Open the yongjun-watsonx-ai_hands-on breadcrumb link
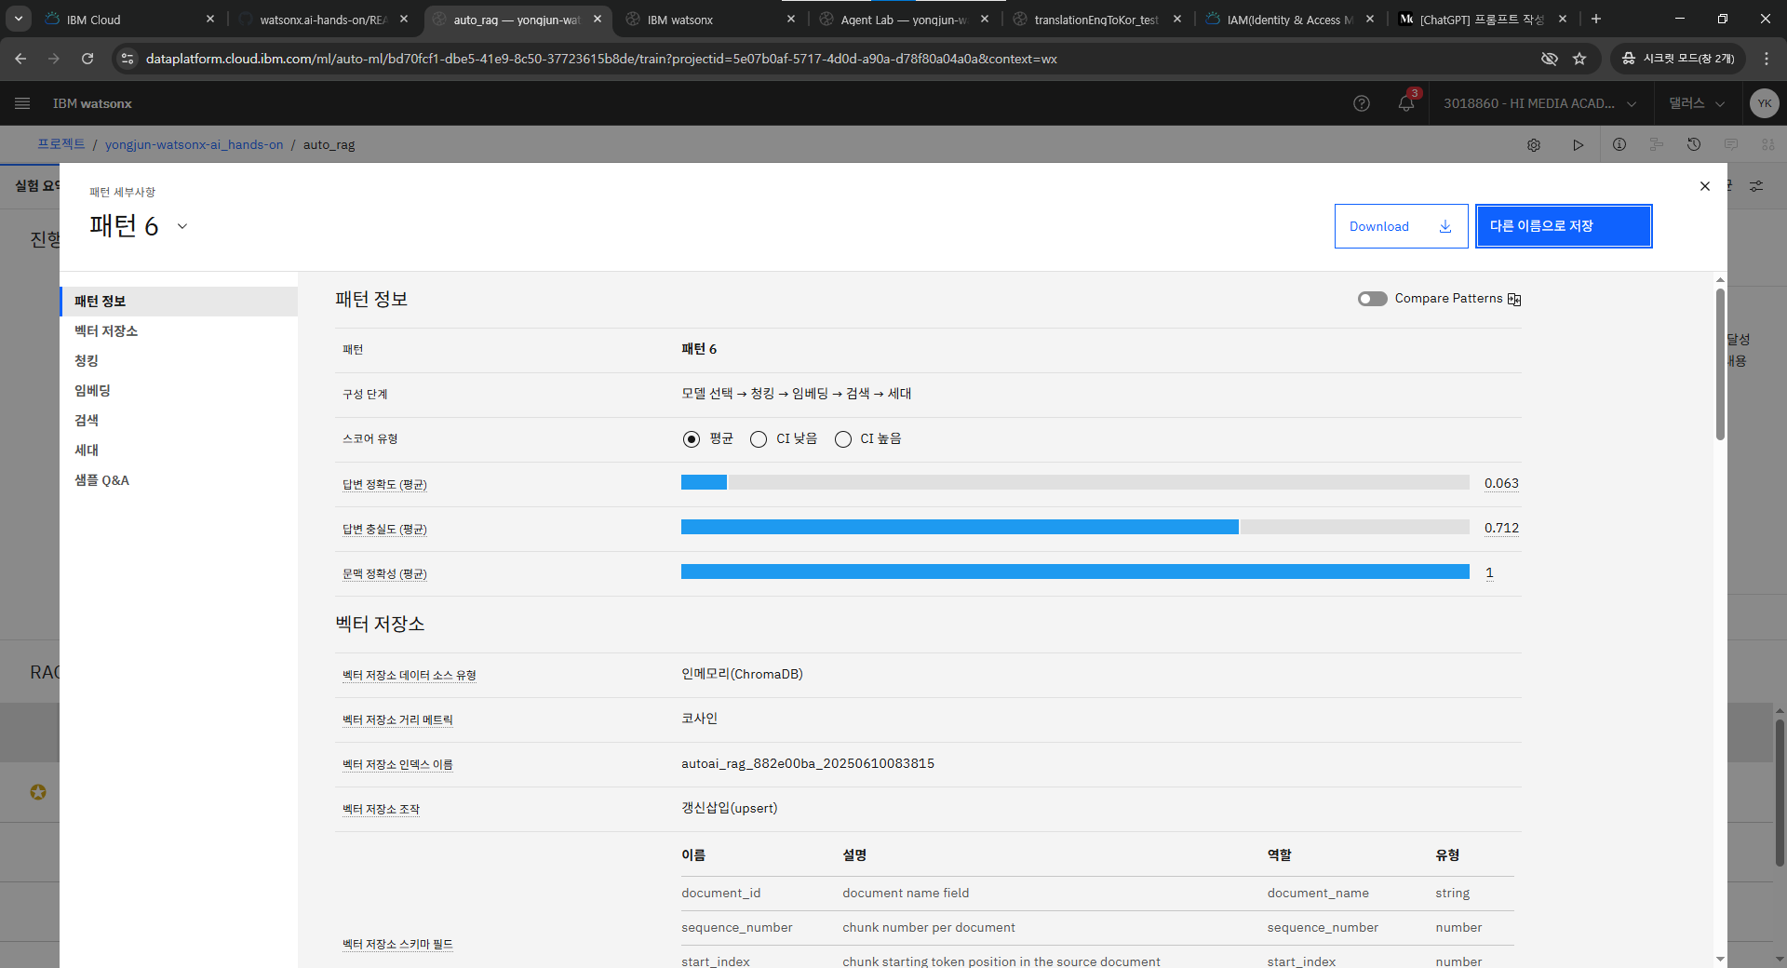 click(194, 144)
